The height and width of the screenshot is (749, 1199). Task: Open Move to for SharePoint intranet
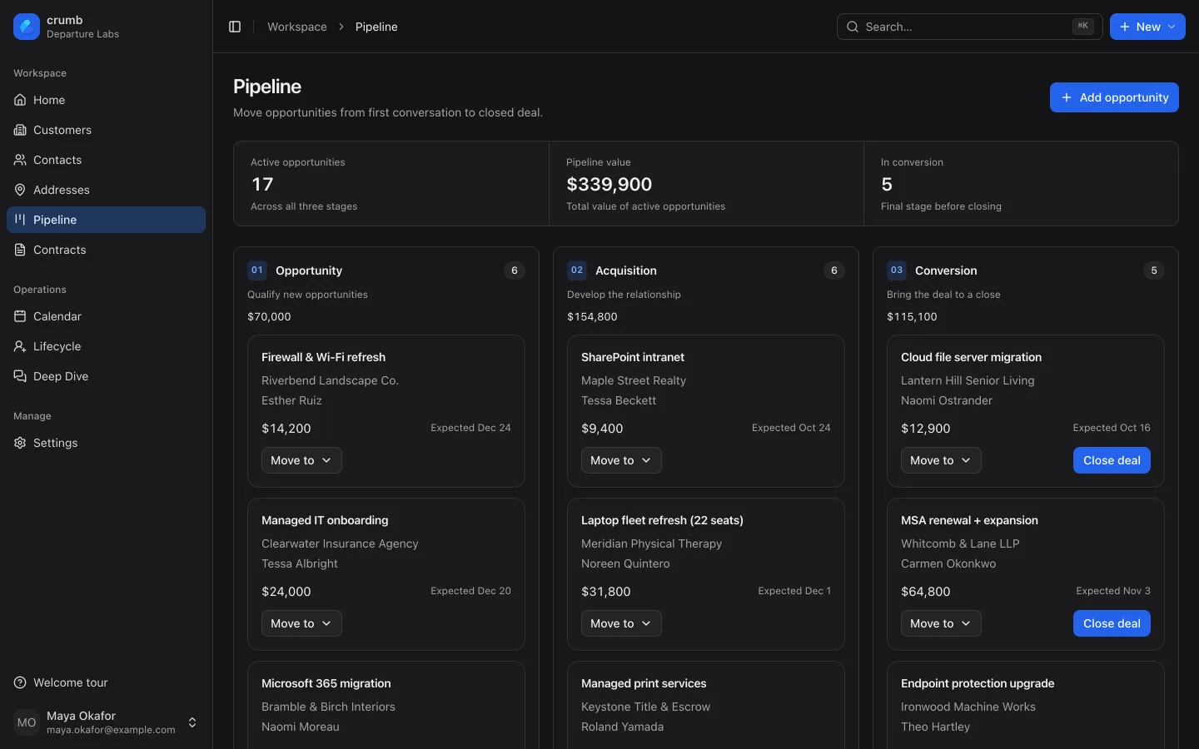click(621, 460)
